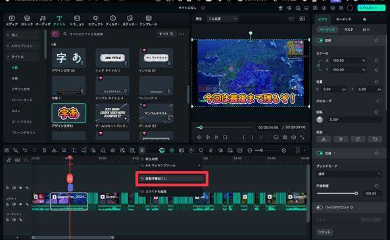The width and height of the screenshot is (390, 240).
Task: Click the green circular AI icon in timeline toolbar
Action: point(162,150)
